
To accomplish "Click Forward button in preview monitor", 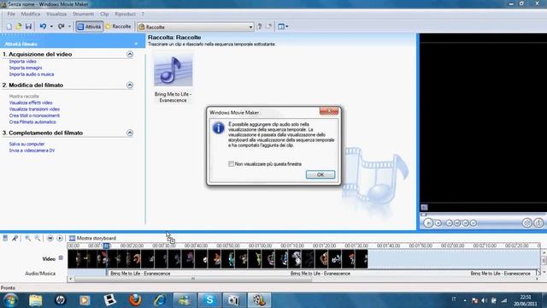I will point(473,223).
